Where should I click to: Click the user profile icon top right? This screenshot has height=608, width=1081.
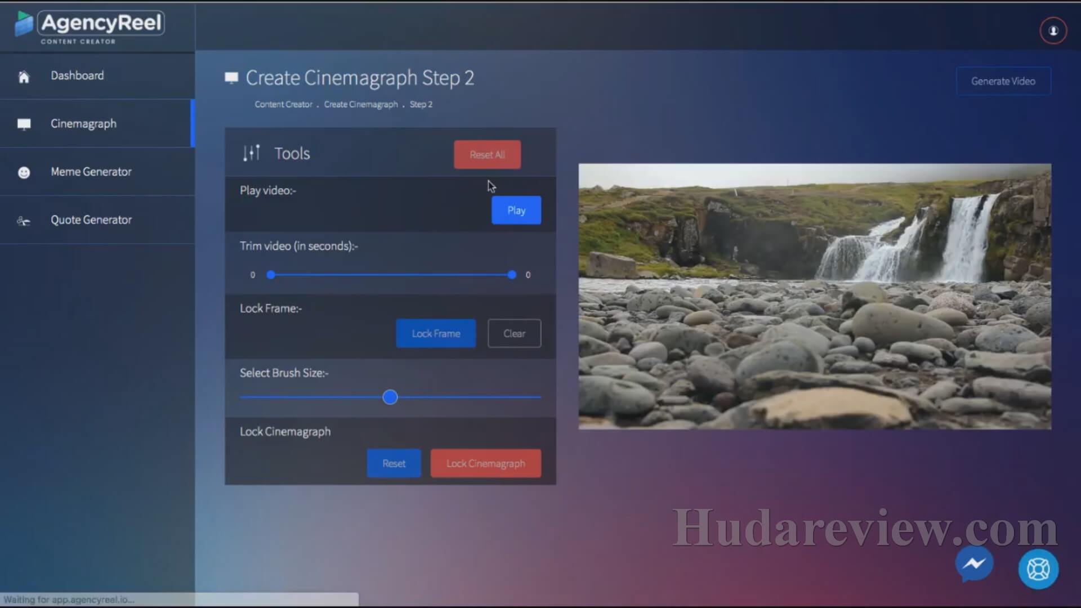(x=1053, y=31)
